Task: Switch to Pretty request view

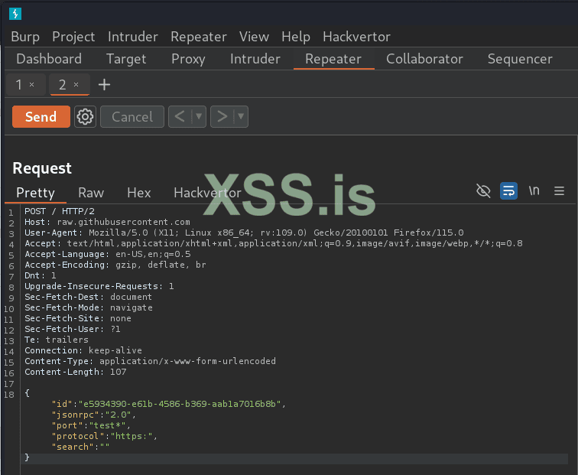Action: [35, 193]
